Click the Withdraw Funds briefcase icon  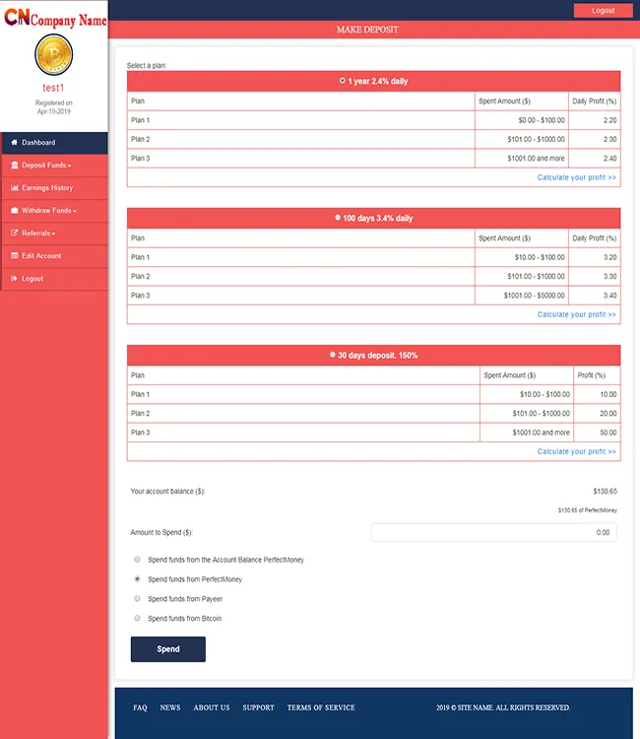click(14, 210)
